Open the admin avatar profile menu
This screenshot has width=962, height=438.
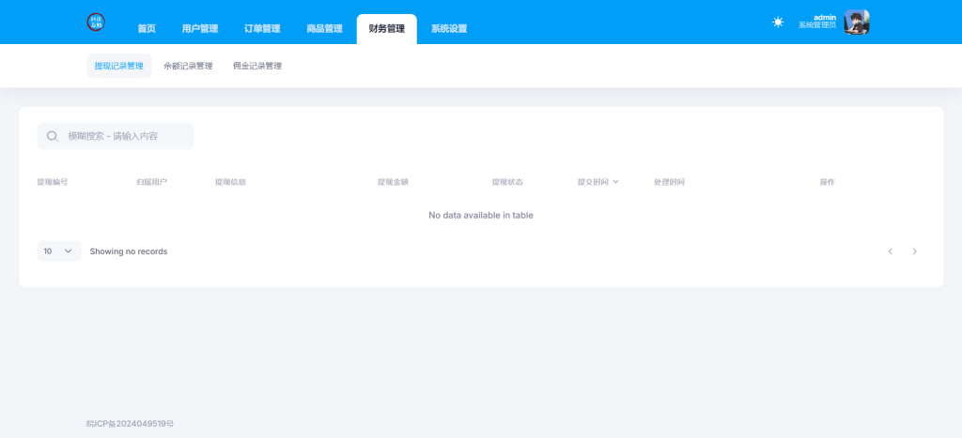tap(856, 22)
